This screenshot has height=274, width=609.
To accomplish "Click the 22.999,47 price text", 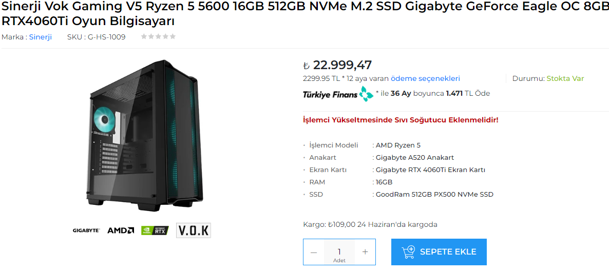I will tap(342, 65).
